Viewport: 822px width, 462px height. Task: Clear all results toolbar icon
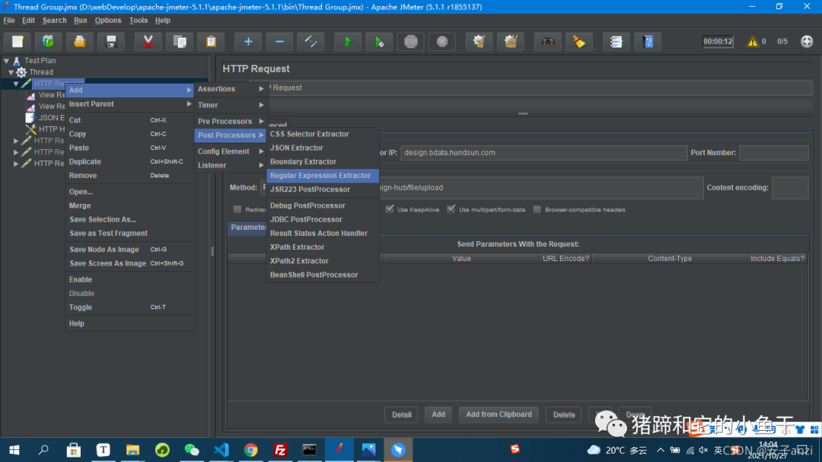[x=511, y=41]
